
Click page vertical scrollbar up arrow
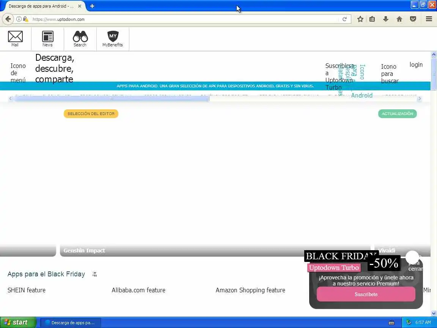(434, 54)
